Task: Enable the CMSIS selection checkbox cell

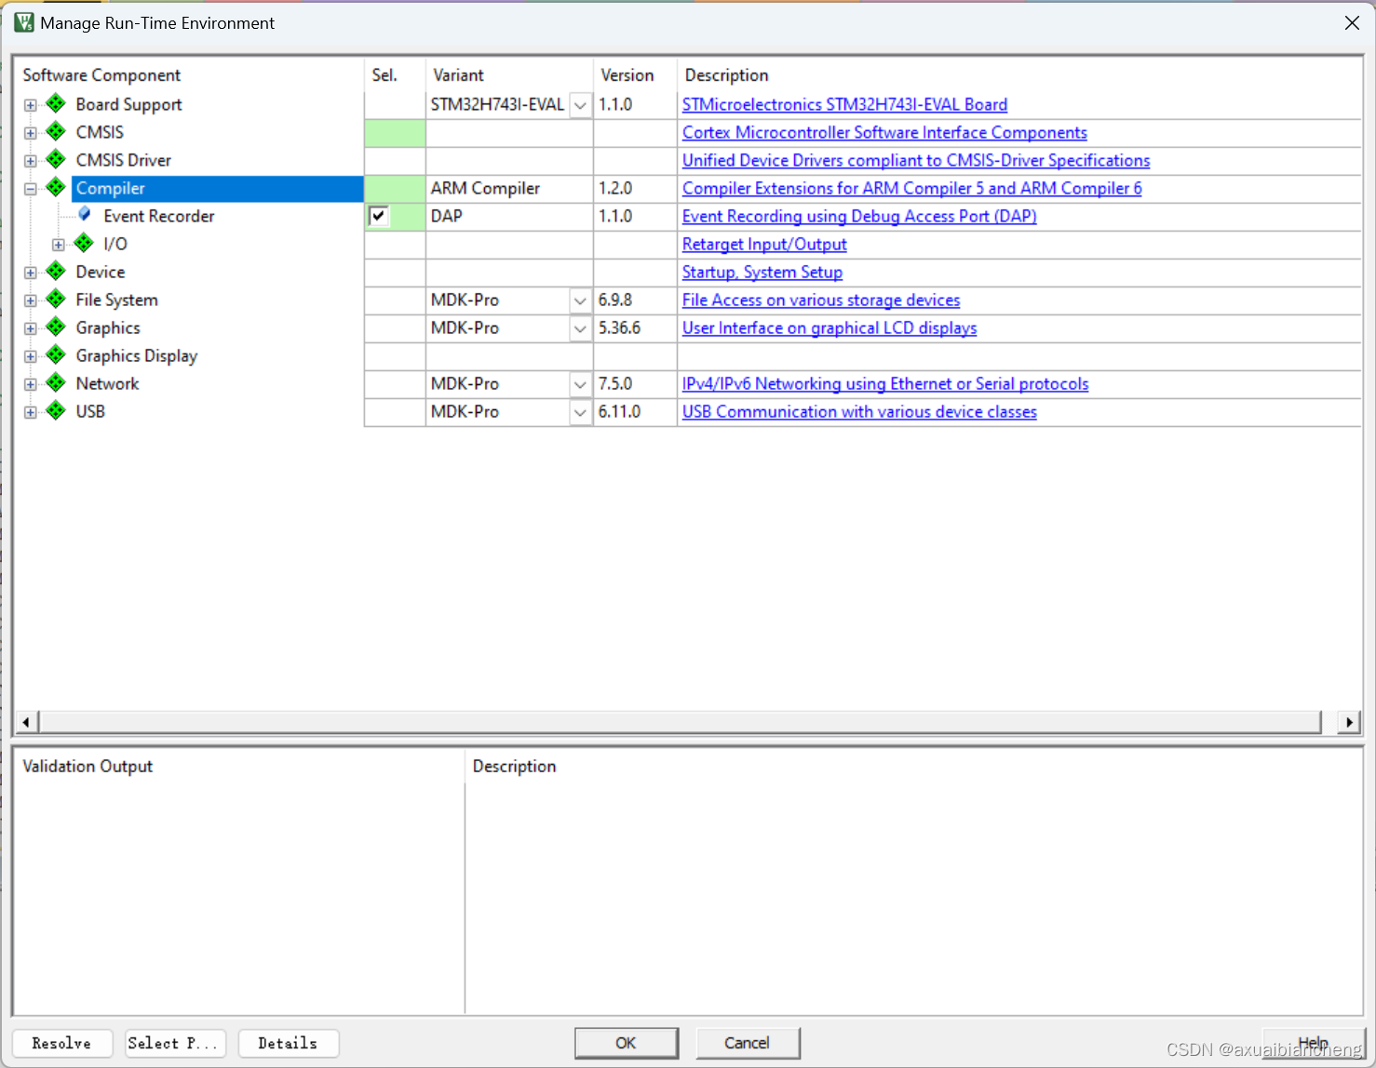Action: coord(395,132)
